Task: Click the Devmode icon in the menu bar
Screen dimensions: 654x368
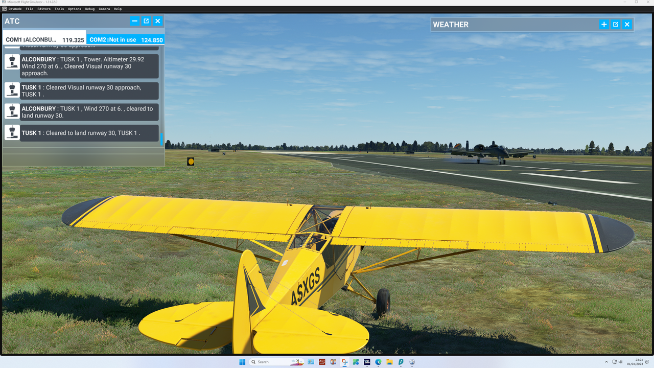Action: click(5, 9)
